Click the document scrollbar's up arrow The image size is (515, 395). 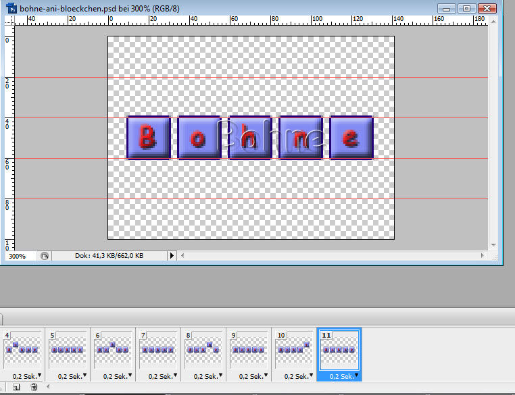[493, 21]
